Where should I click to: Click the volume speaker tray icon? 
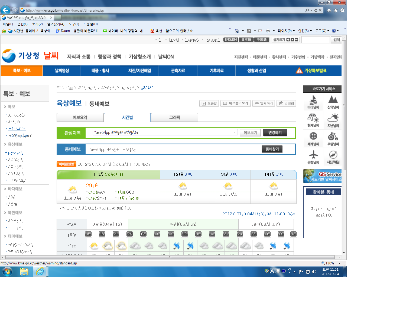click(x=314, y=272)
